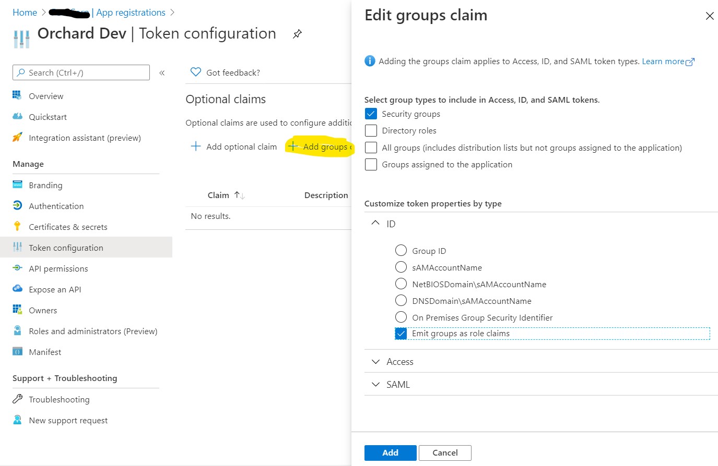Open Owners in the sidebar

click(x=43, y=310)
